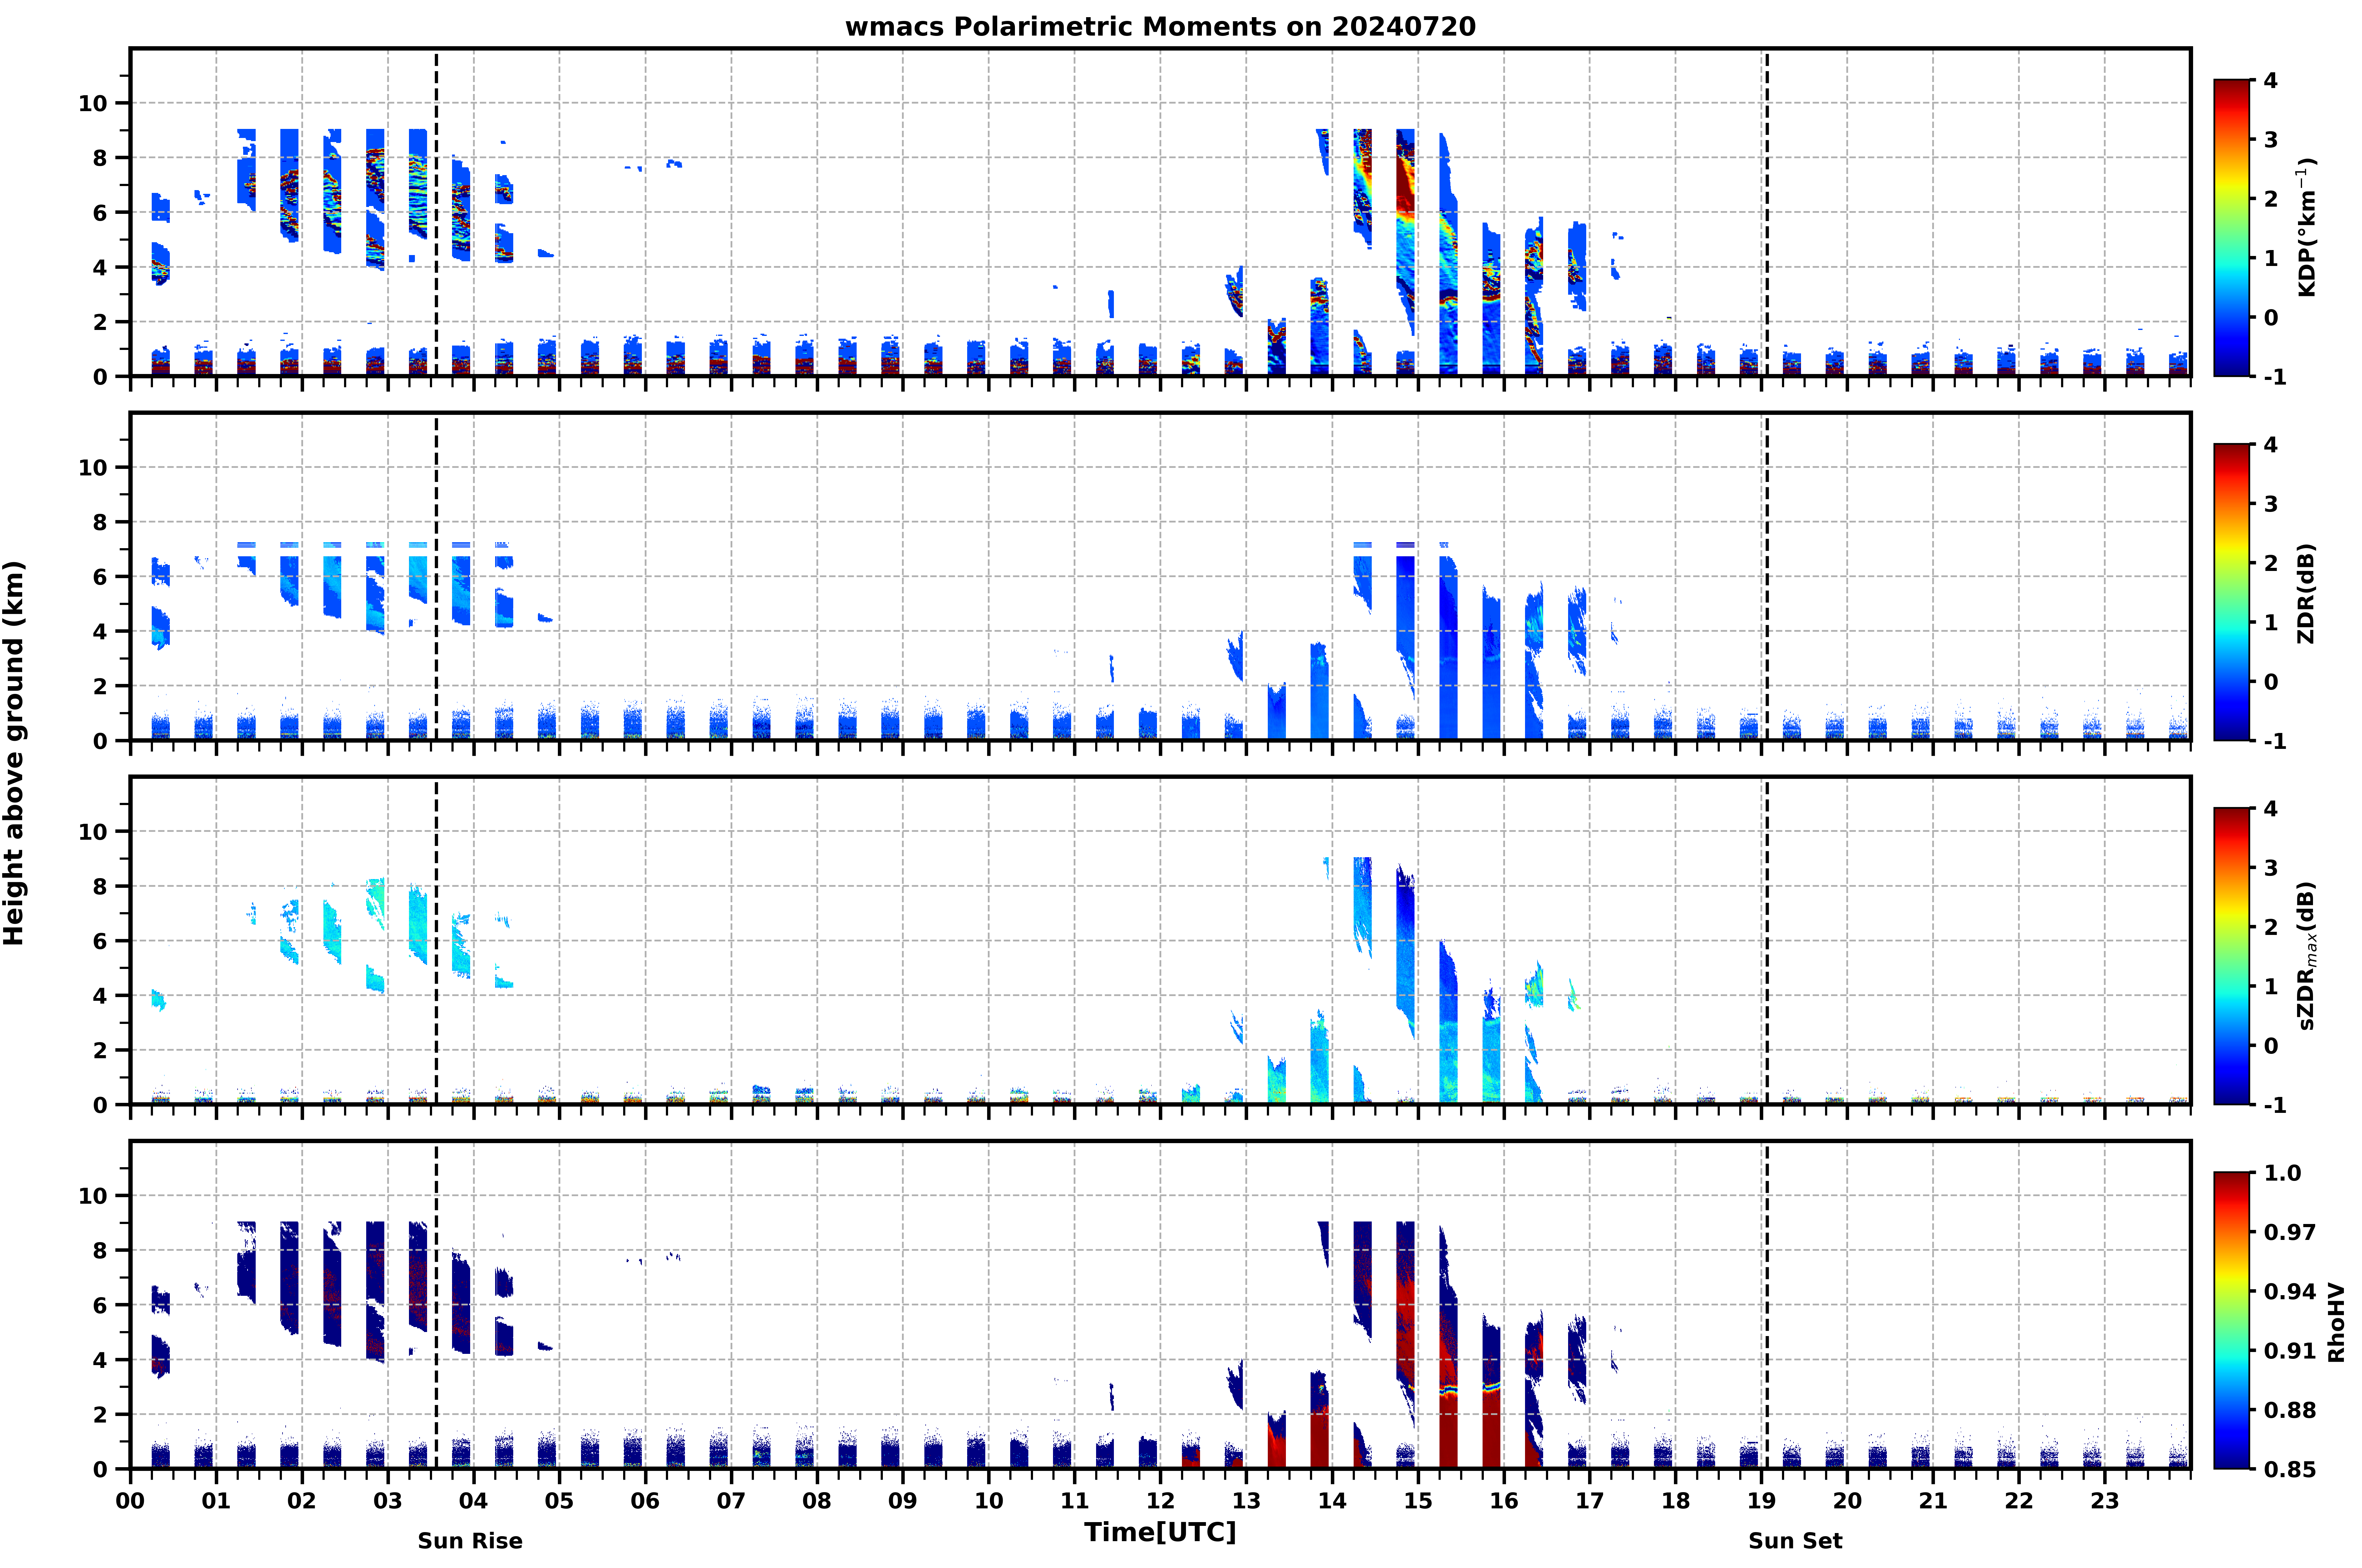The width and height of the screenshot is (2362, 1568).
Task: Click the 'Time[UTC]' axis label
Action: [x=1160, y=1532]
